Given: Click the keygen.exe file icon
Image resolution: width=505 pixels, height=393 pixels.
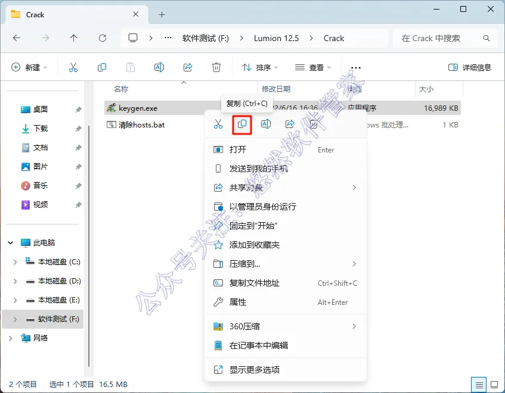Looking at the screenshot, I should coord(111,108).
